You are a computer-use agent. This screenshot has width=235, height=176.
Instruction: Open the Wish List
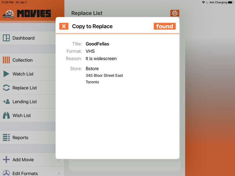(x=21, y=116)
